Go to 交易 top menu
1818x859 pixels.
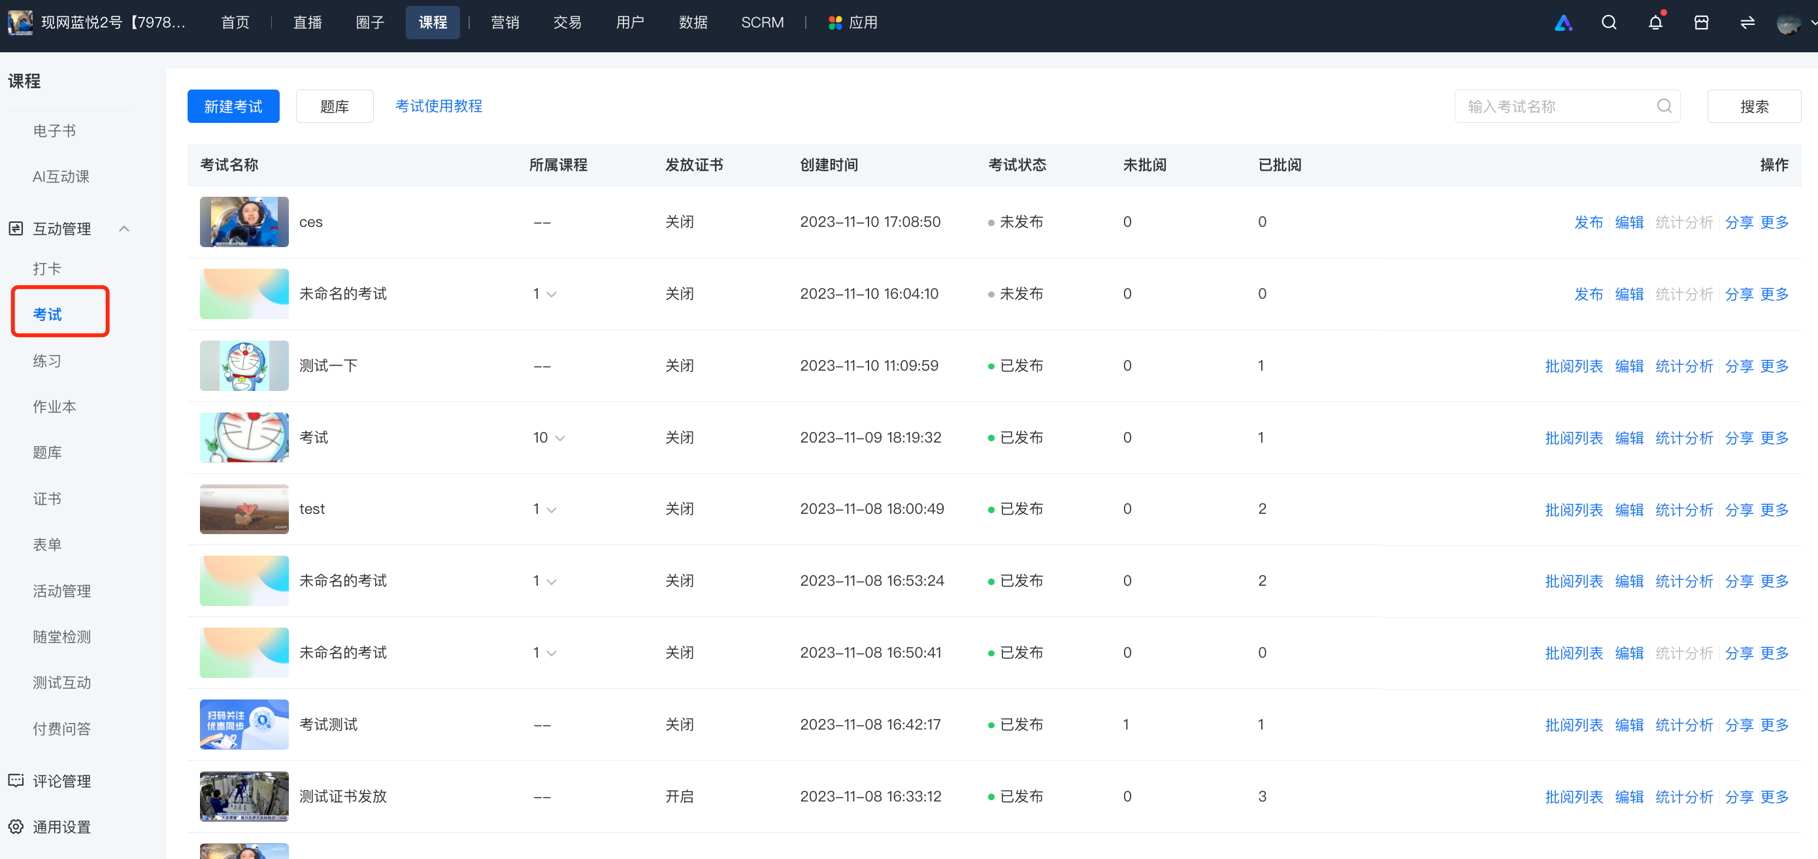click(x=567, y=23)
